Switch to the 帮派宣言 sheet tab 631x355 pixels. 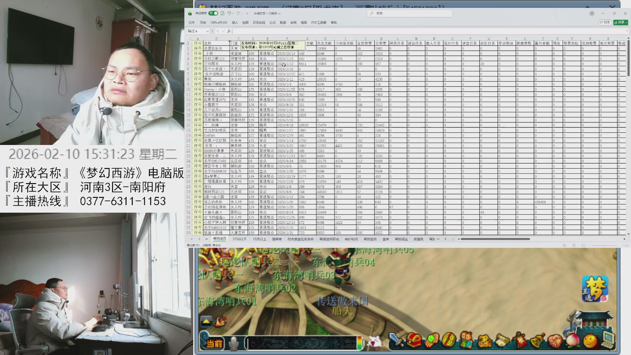[370, 239]
